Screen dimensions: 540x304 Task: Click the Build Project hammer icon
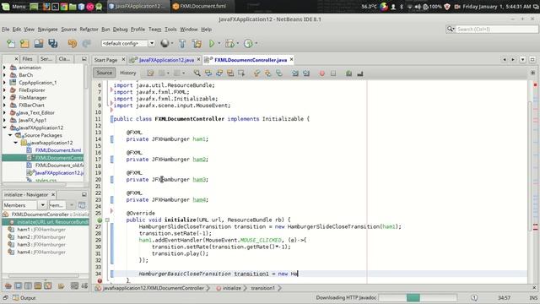pos(182,43)
